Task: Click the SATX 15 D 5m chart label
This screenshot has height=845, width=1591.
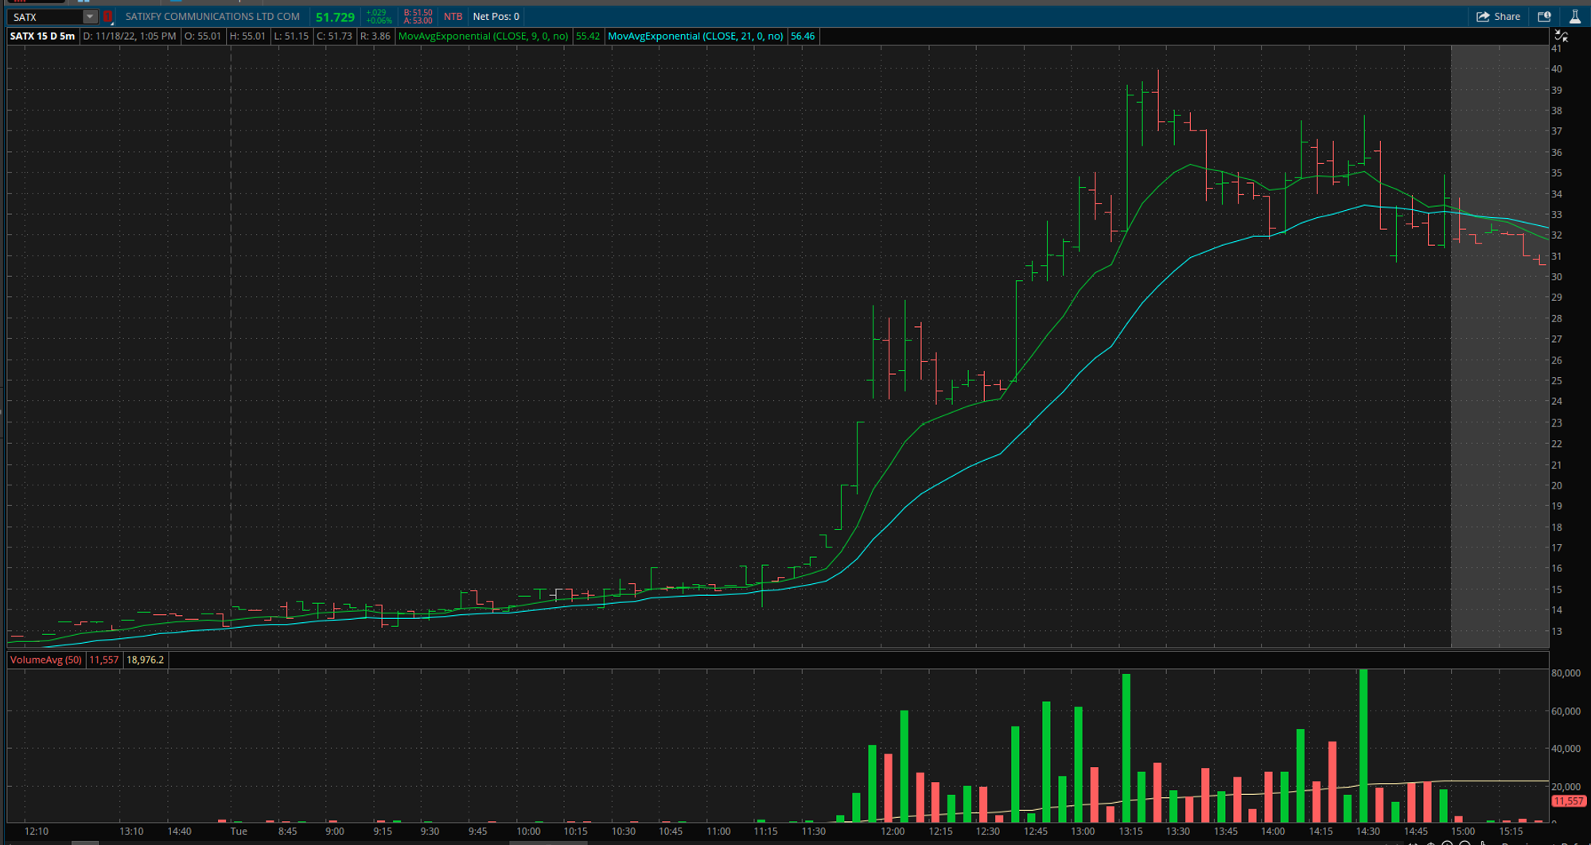Action: click(42, 36)
